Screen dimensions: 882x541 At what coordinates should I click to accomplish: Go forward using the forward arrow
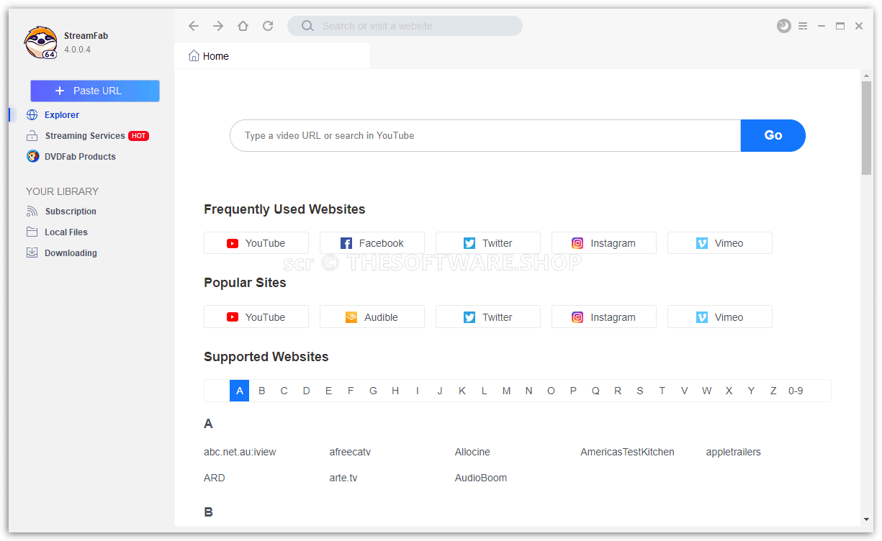coord(218,26)
